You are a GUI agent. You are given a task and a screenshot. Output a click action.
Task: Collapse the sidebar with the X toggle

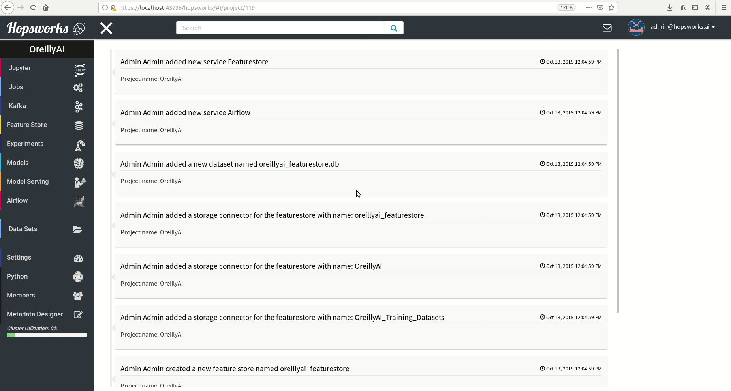(106, 28)
